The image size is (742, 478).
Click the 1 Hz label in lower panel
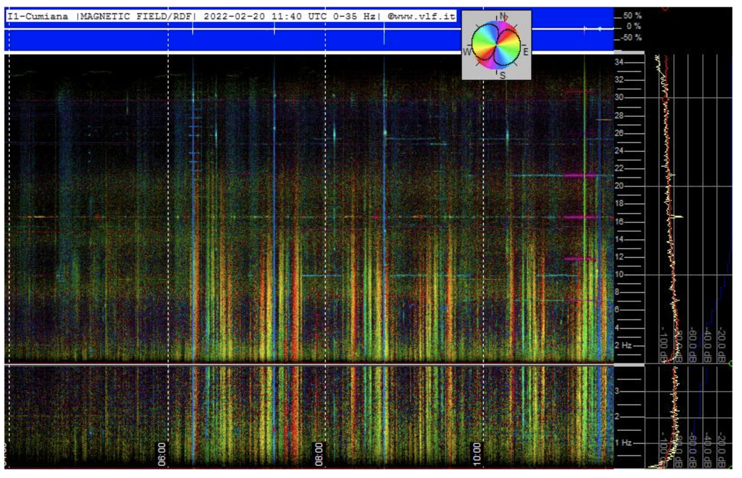623,442
